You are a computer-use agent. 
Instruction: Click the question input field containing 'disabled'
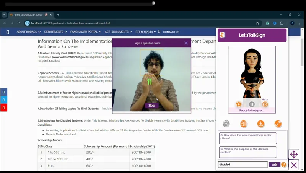pos(243,165)
